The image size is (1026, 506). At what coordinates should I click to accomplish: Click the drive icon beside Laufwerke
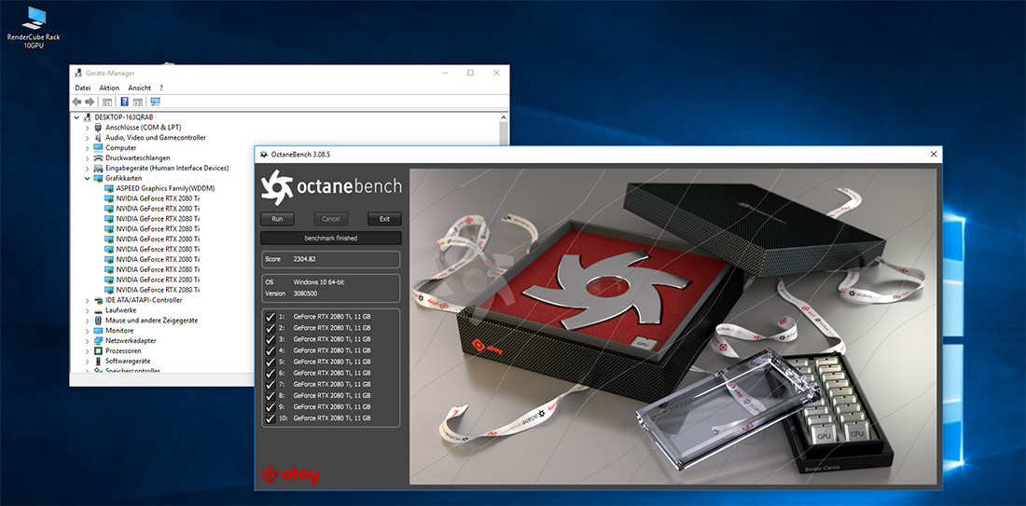[x=98, y=310]
